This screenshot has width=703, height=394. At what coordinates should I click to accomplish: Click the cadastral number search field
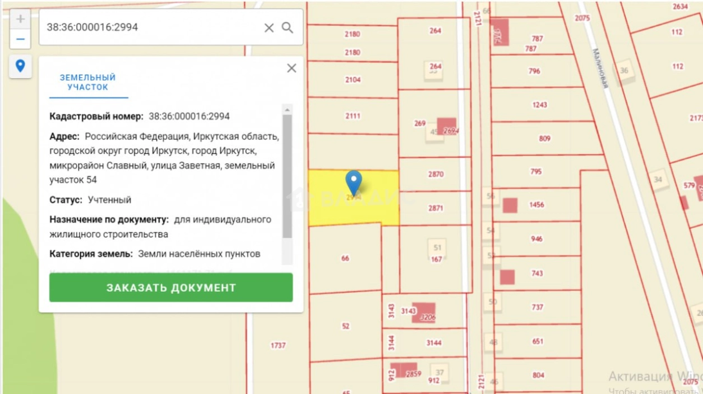pos(151,27)
